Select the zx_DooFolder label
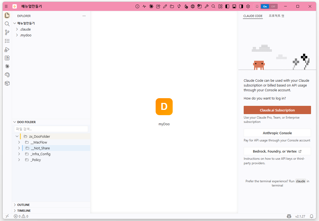 point(40,137)
